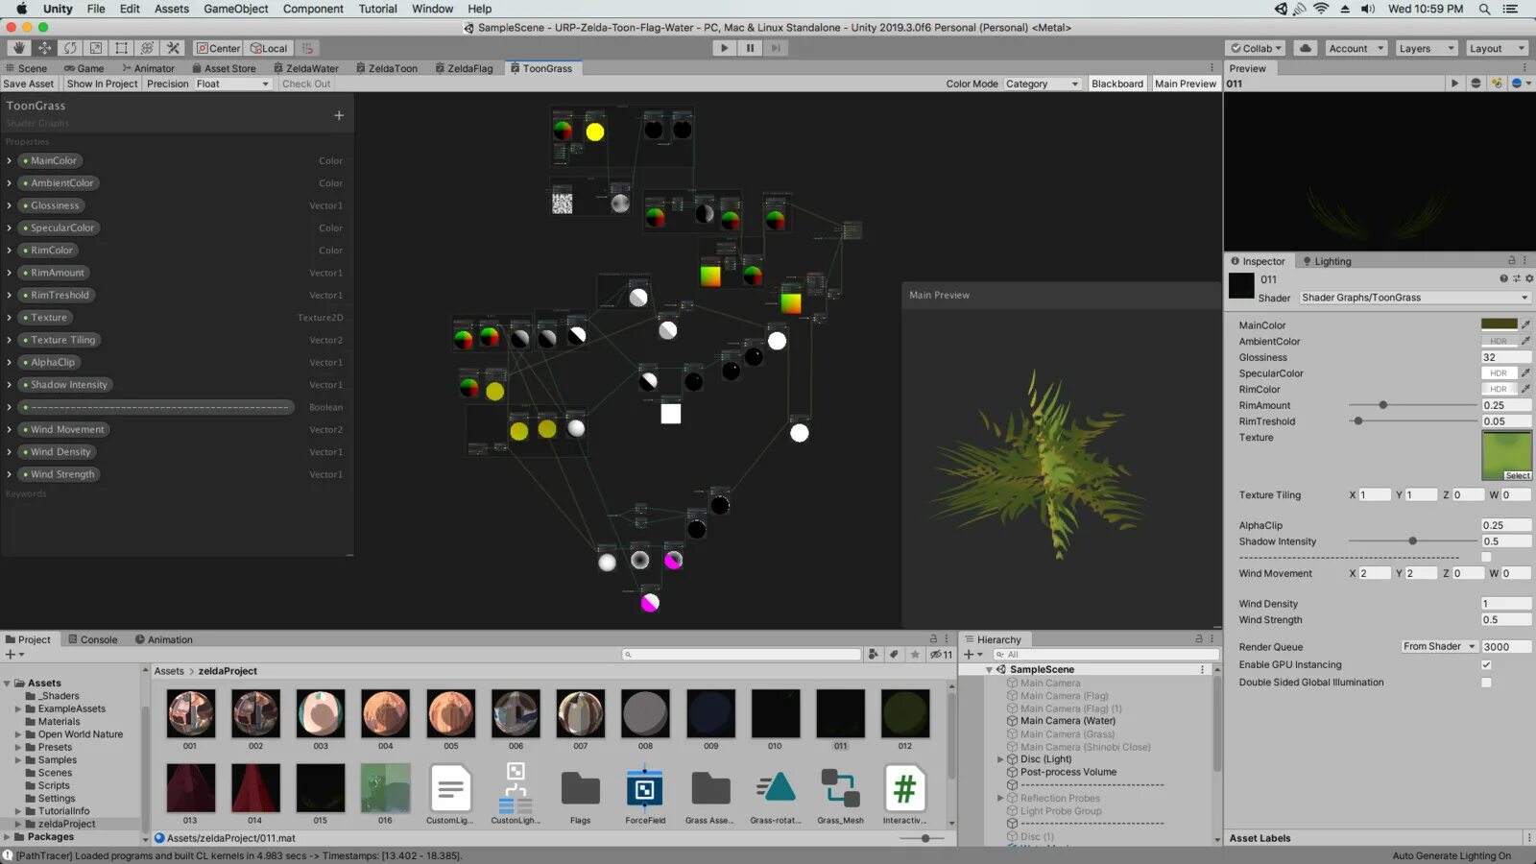Open the Account dropdown
The image size is (1536, 864).
(x=1356, y=48)
